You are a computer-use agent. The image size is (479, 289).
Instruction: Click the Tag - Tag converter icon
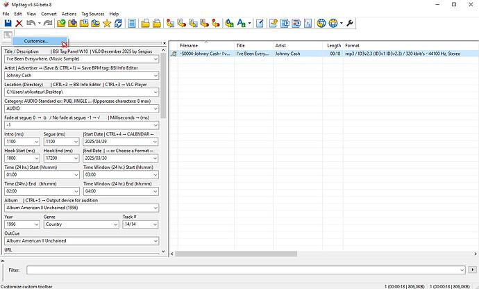pos(216,23)
